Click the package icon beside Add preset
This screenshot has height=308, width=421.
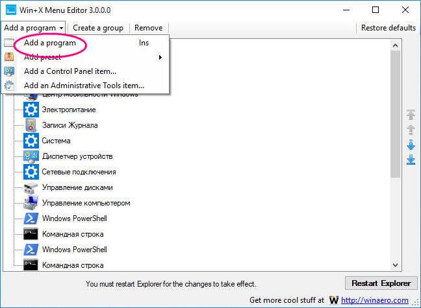coord(9,57)
